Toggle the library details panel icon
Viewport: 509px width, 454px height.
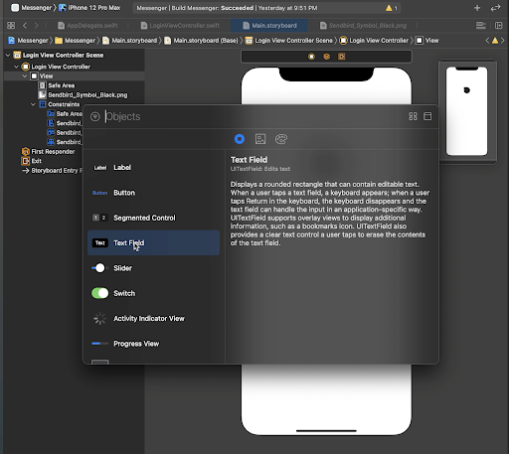(x=427, y=116)
